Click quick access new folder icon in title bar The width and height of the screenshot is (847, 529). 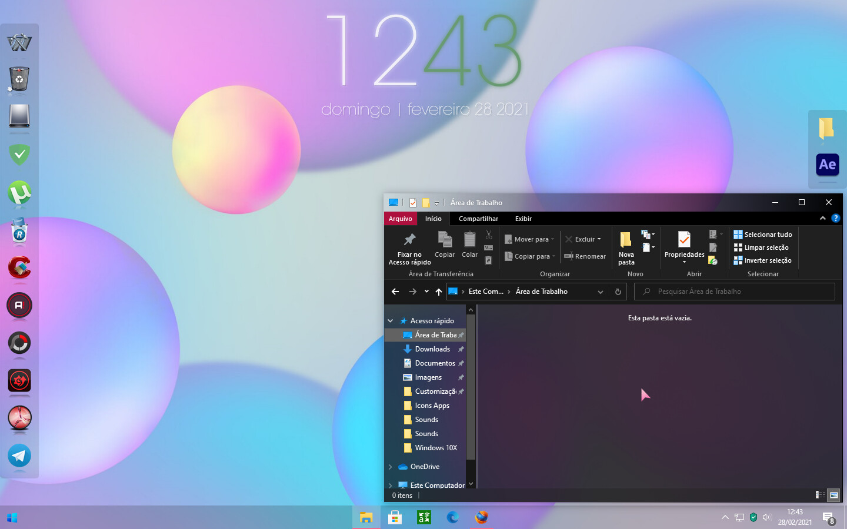pos(425,203)
